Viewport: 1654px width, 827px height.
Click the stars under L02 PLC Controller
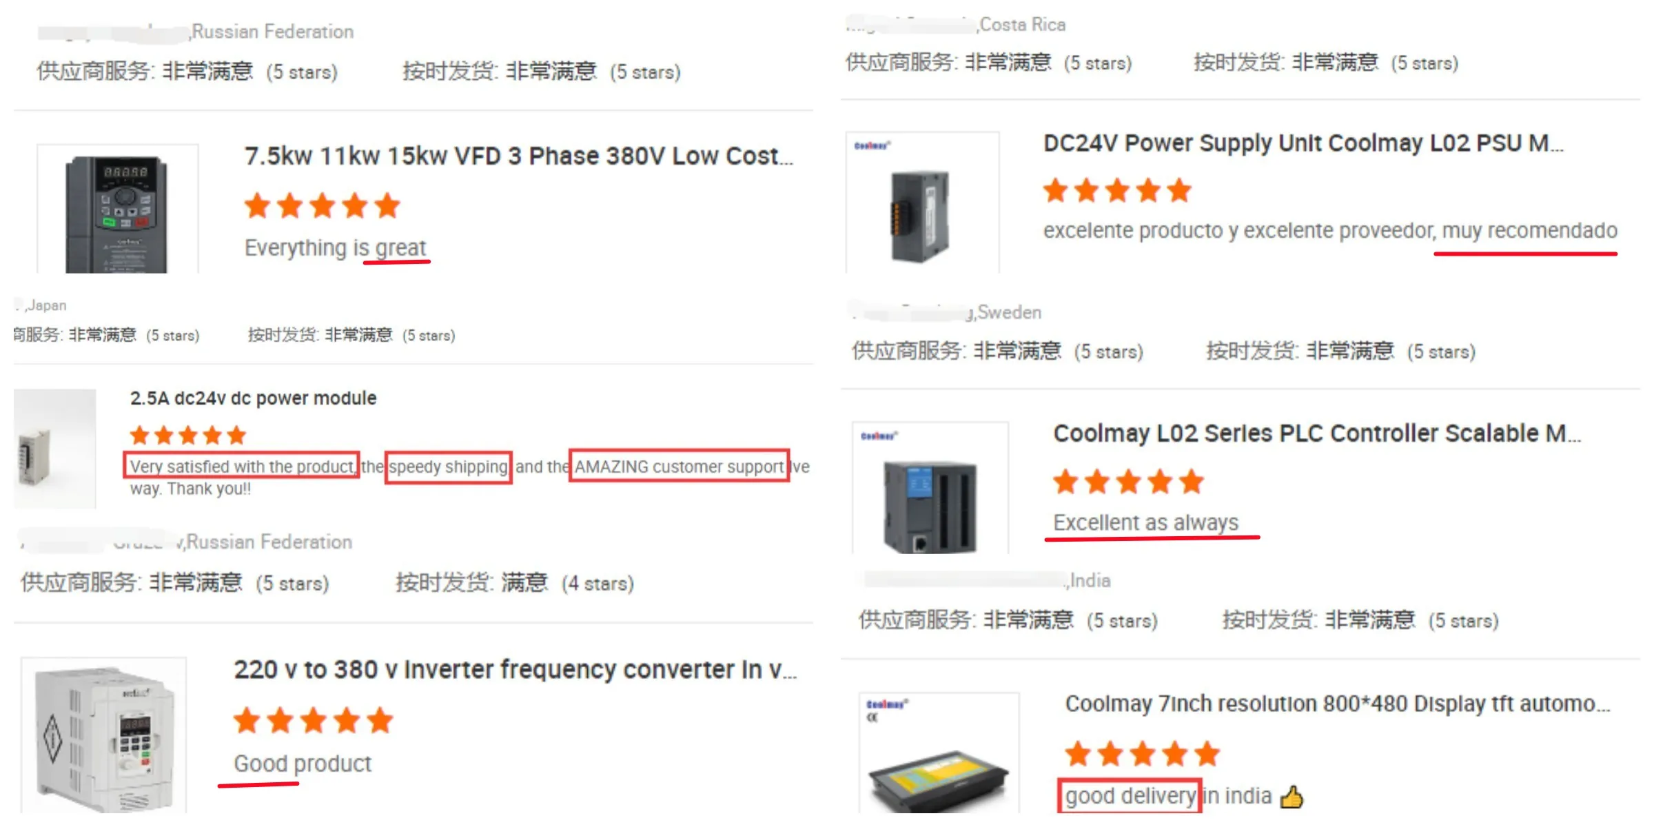[x=1128, y=482]
